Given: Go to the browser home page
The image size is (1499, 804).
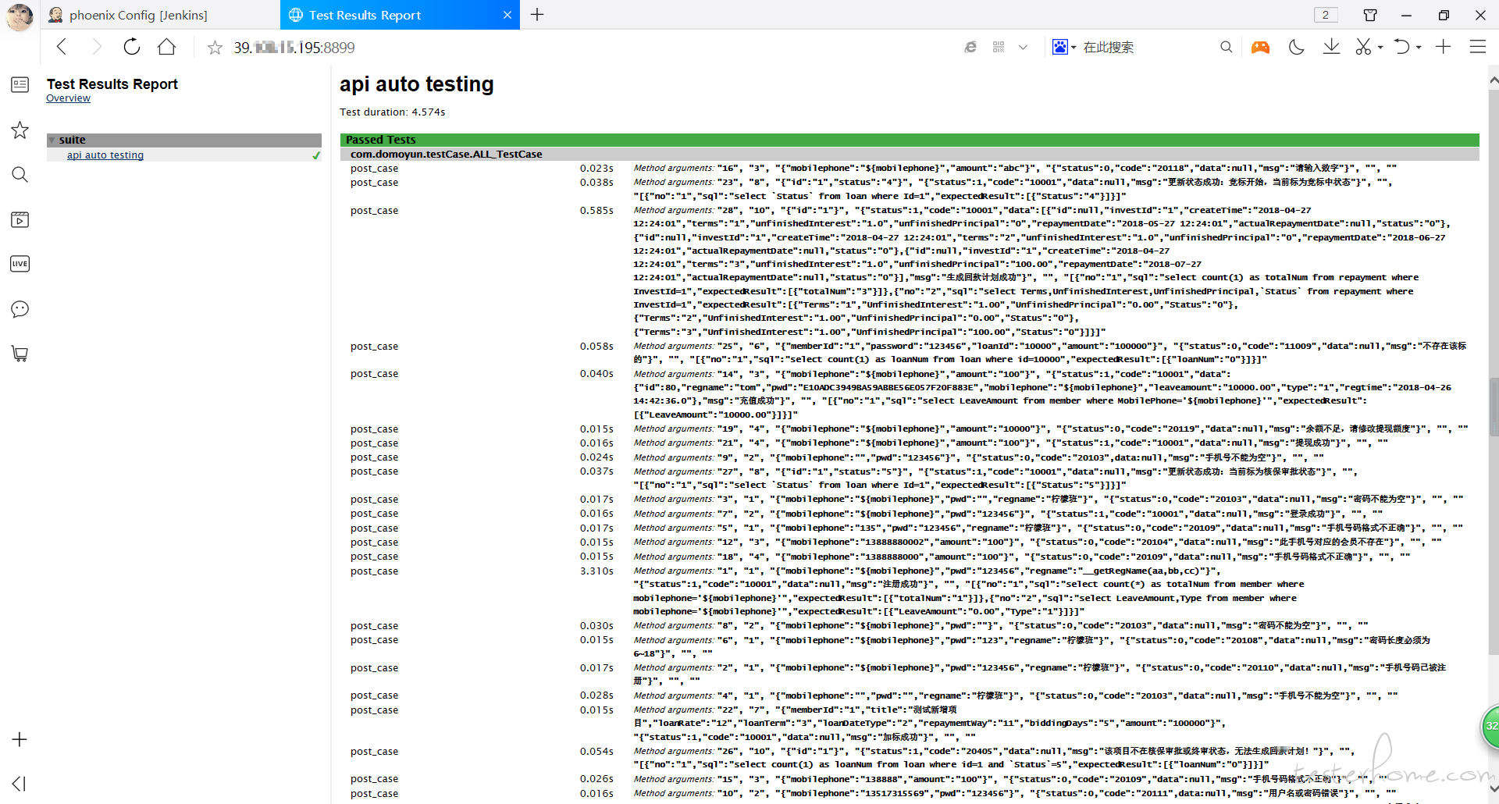Looking at the screenshot, I should (166, 47).
